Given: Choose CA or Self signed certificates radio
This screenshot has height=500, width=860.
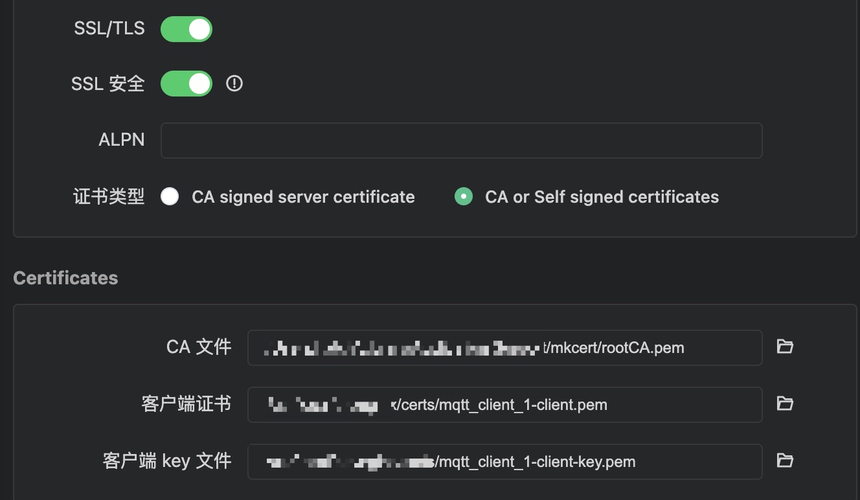Looking at the screenshot, I should 464,197.
